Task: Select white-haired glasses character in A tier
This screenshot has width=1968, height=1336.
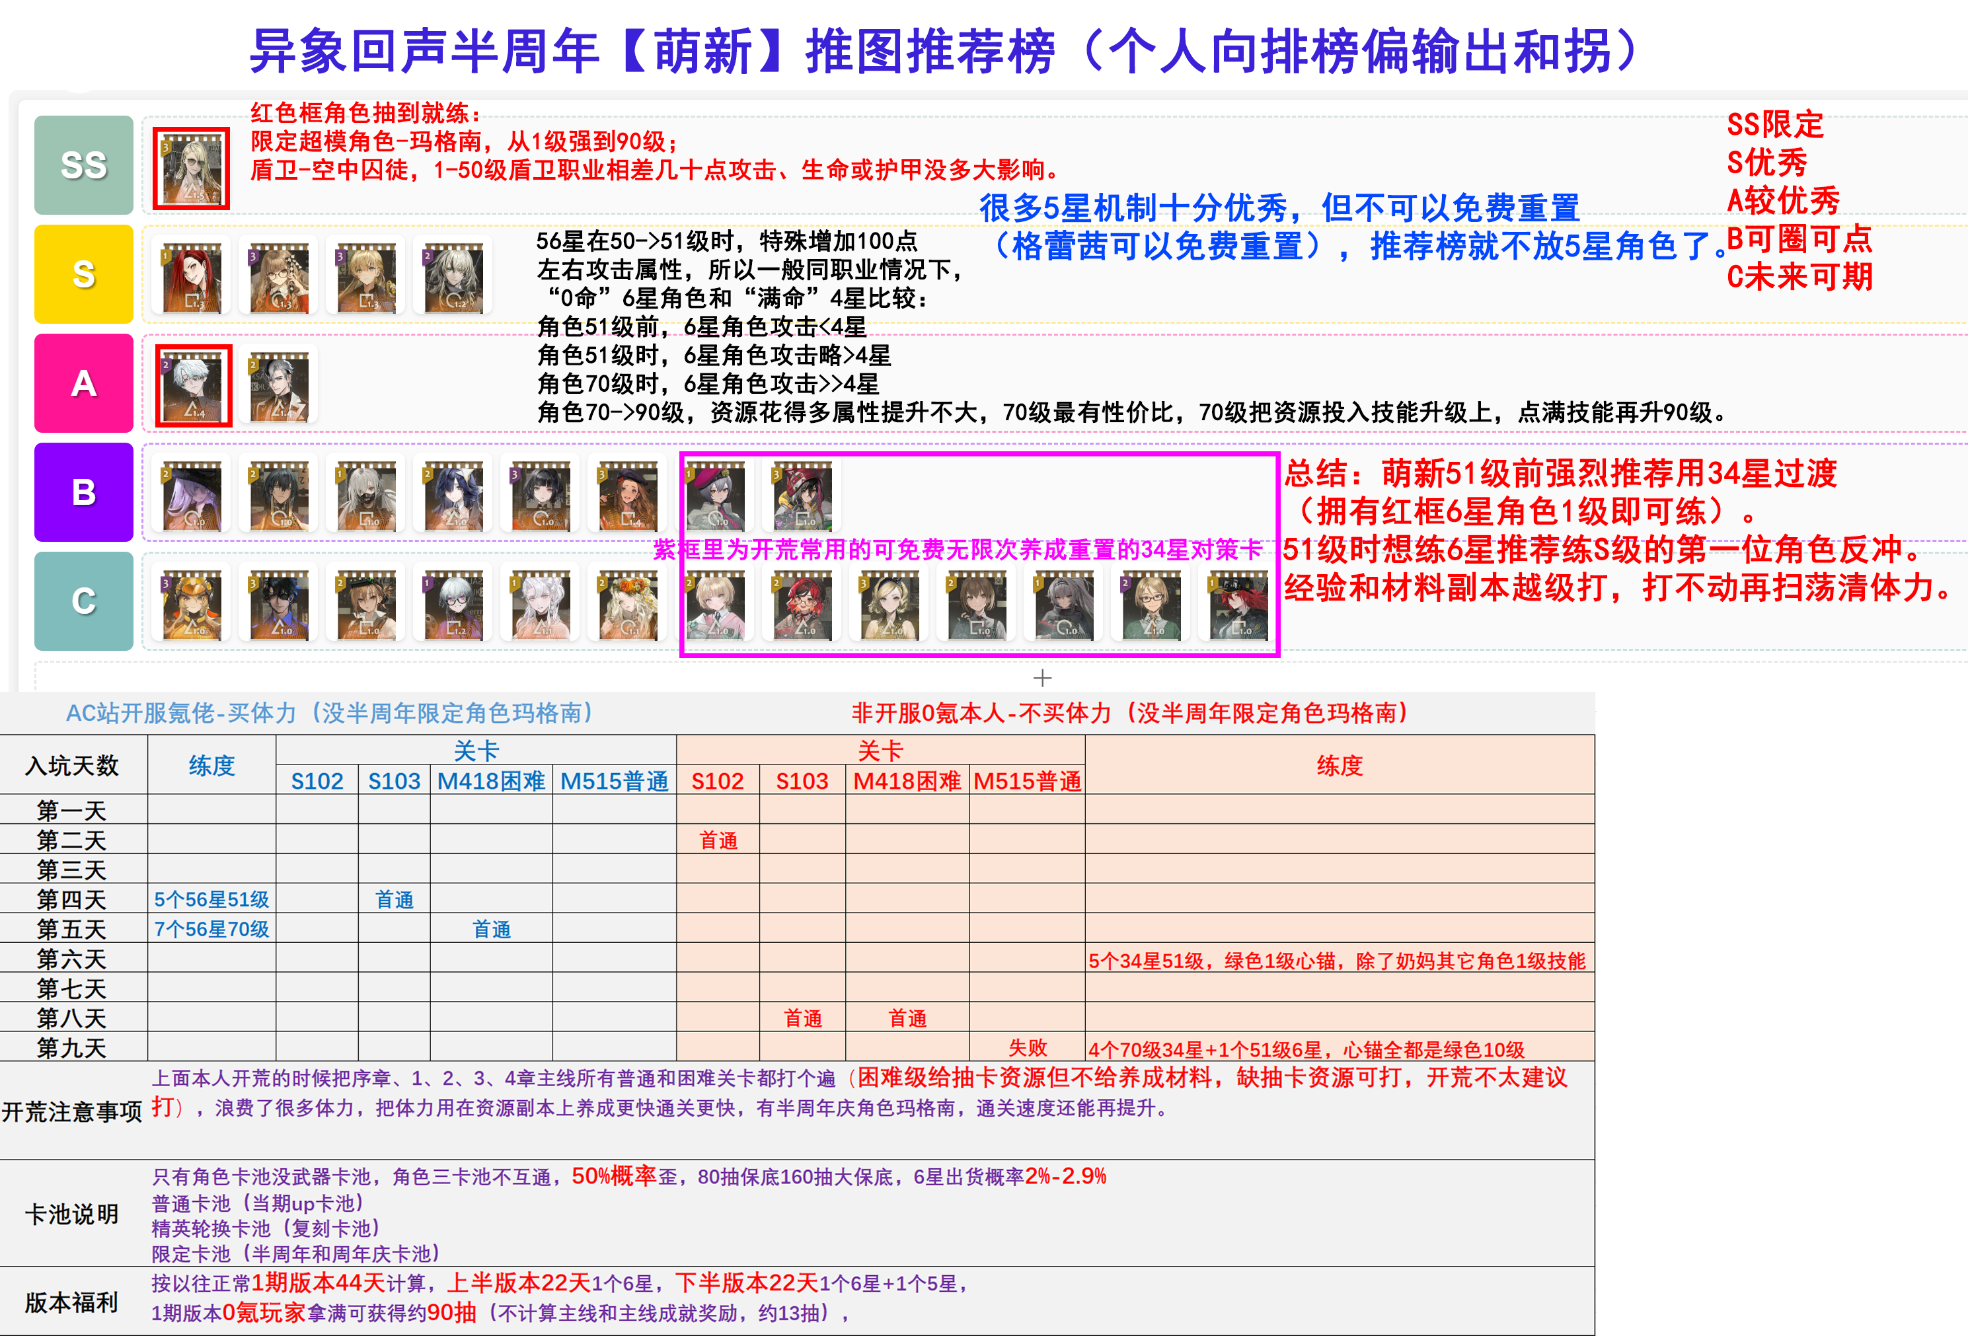Action: 193,386
